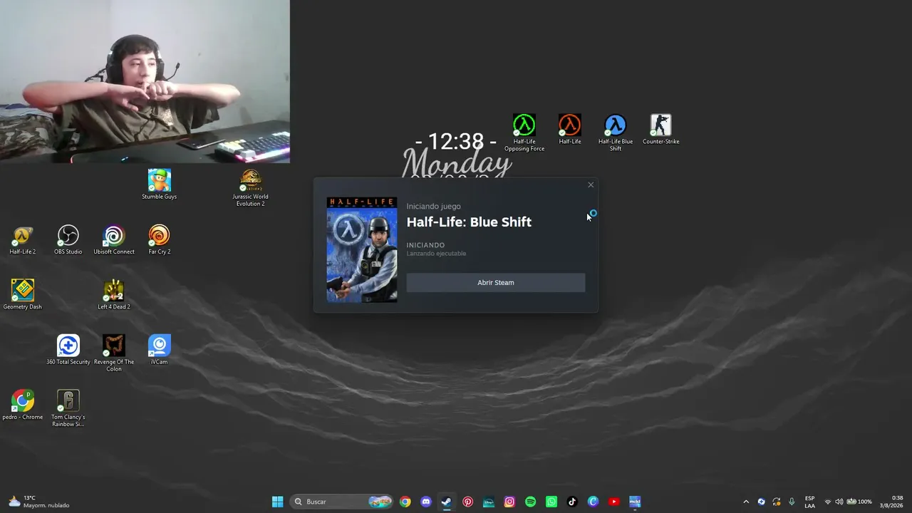
Task: Launch Tom Clancy's Rainbow Six desktop icon
Action: coord(68,408)
